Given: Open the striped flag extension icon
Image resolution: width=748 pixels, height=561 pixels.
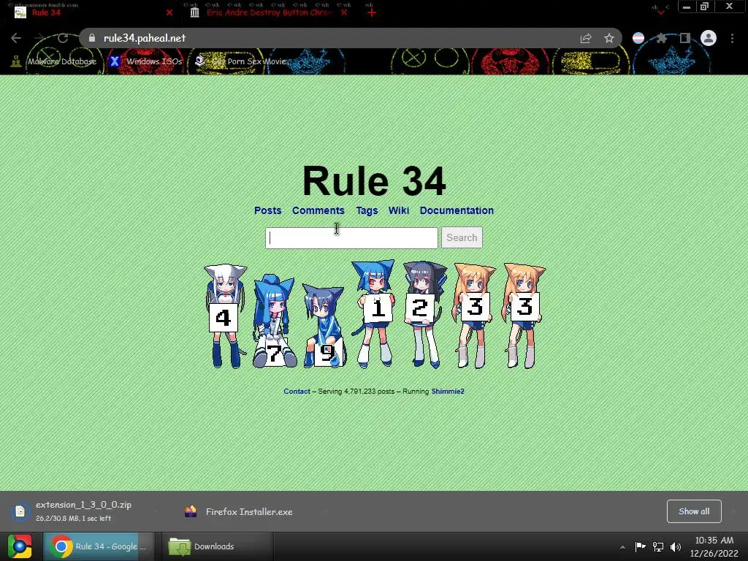Looking at the screenshot, I should pyautogui.click(x=638, y=38).
